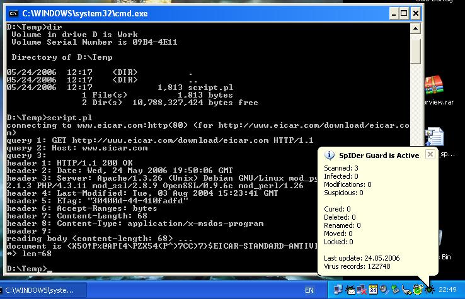The height and width of the screenshot is (299, 465).
Task: Click the "header 8: Content-Type" line
Action: [135, 223]
